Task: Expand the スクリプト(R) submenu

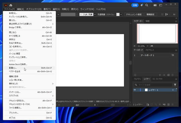Action: 53,96
